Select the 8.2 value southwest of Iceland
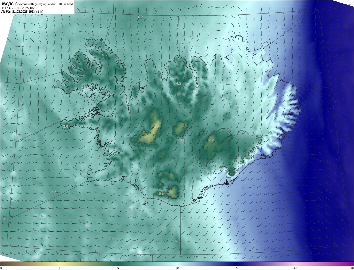 click(87, 226)
